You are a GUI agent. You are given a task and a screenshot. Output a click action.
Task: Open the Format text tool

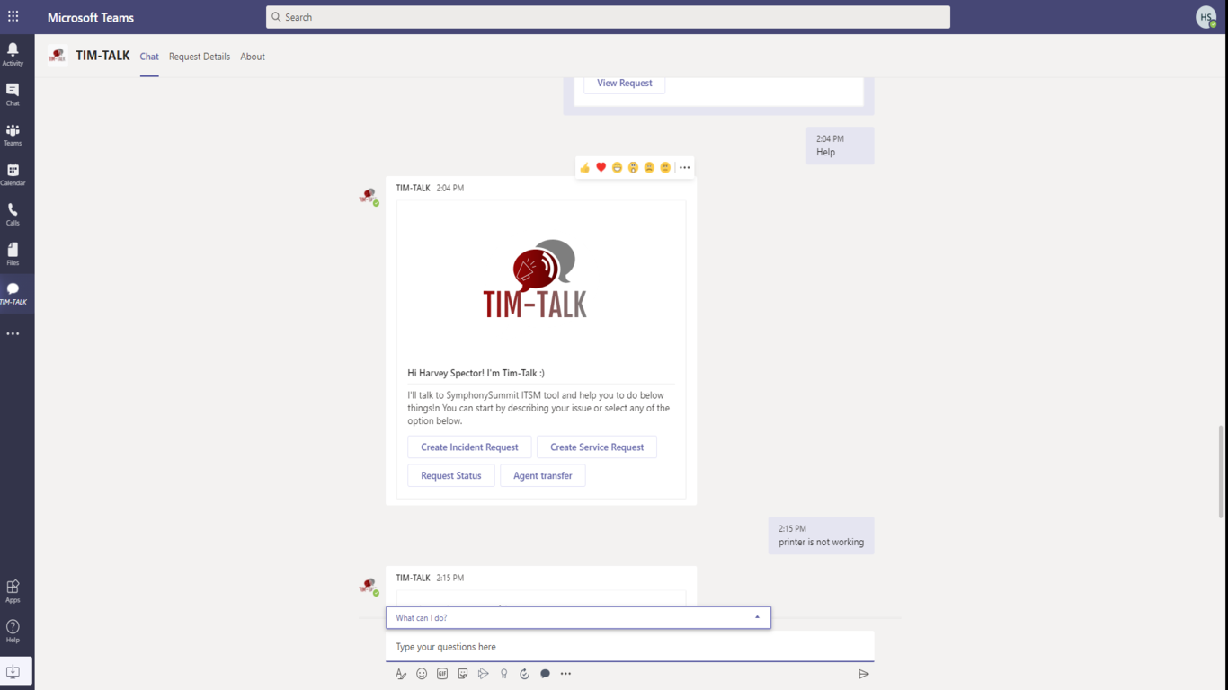401,674
